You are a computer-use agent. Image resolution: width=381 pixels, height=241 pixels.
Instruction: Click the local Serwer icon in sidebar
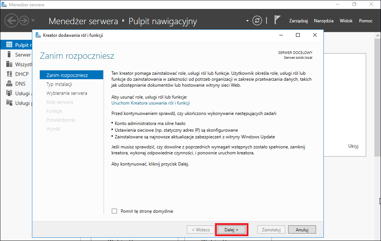coord(9,55)
